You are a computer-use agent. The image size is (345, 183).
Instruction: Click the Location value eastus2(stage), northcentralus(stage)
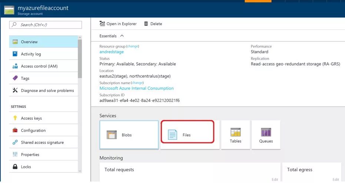(x=135, y=76)
